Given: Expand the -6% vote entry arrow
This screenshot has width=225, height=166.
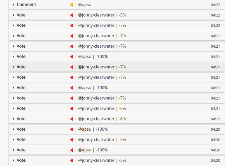Looking at the screenshot, I should point(13,108).
